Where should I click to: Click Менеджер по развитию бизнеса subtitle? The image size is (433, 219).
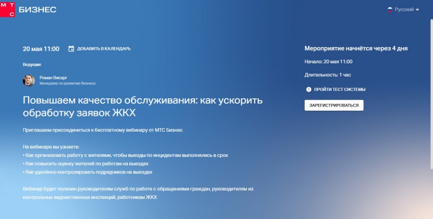[x=67, y=84]
